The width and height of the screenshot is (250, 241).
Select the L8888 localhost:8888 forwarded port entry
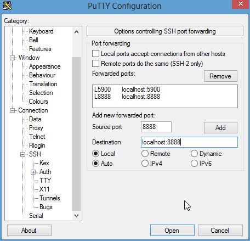165,97
